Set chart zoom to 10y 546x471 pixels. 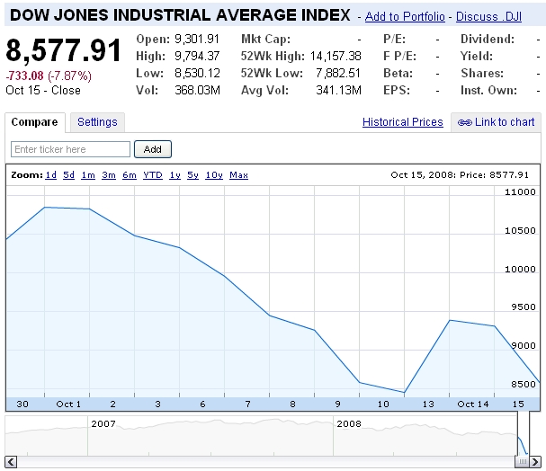click(x=214, y=175)
